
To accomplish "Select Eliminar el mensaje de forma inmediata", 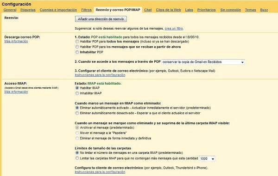I will tap(77, 138).
